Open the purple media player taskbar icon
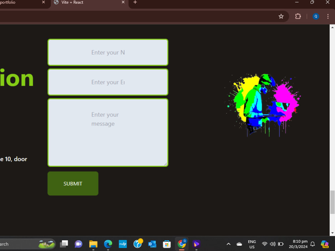Viewport: 335px width, 251px height. pyautogui.click(x=196, y=244)
